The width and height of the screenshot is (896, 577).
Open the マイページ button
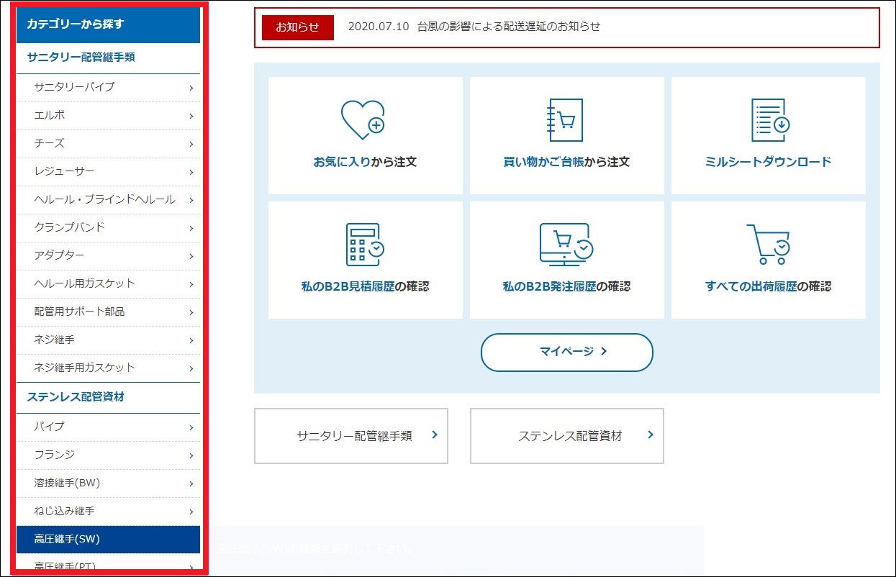click(566, 352)
